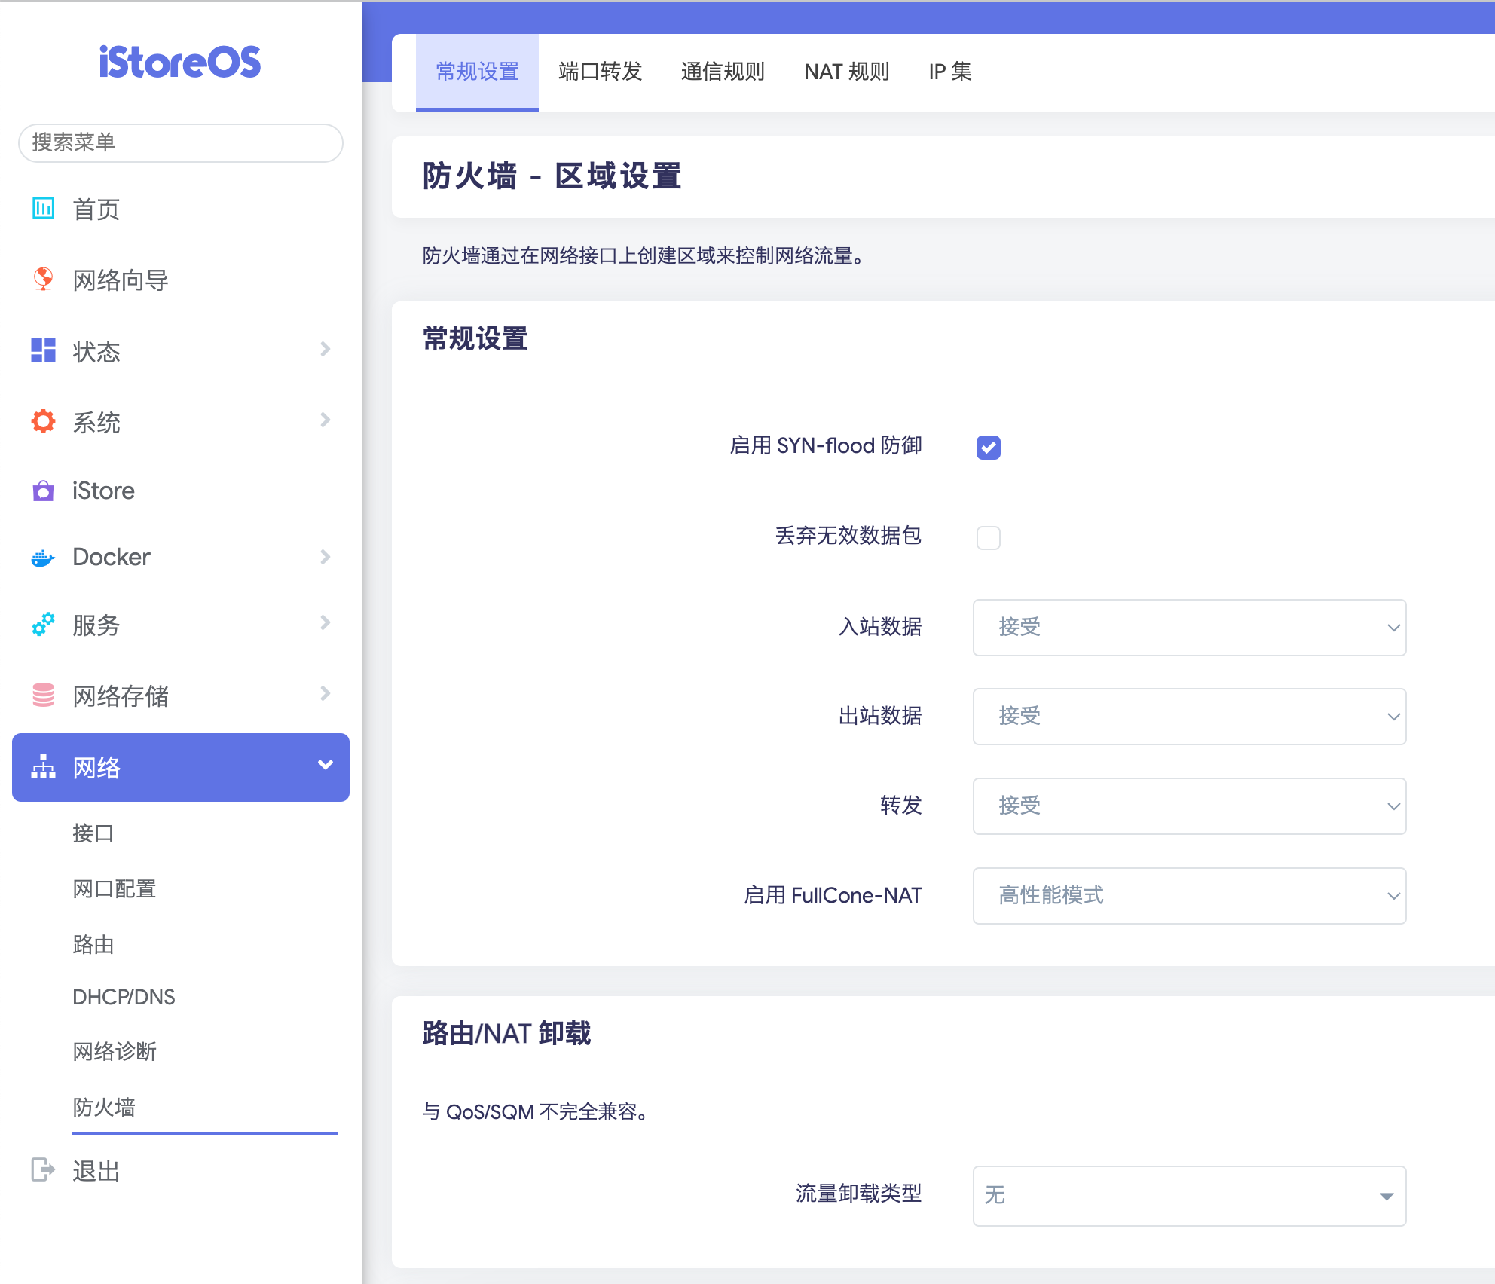Expand the Docker menu chevron
Screen dimensions: 1495x1284
(x=325, y=557)
